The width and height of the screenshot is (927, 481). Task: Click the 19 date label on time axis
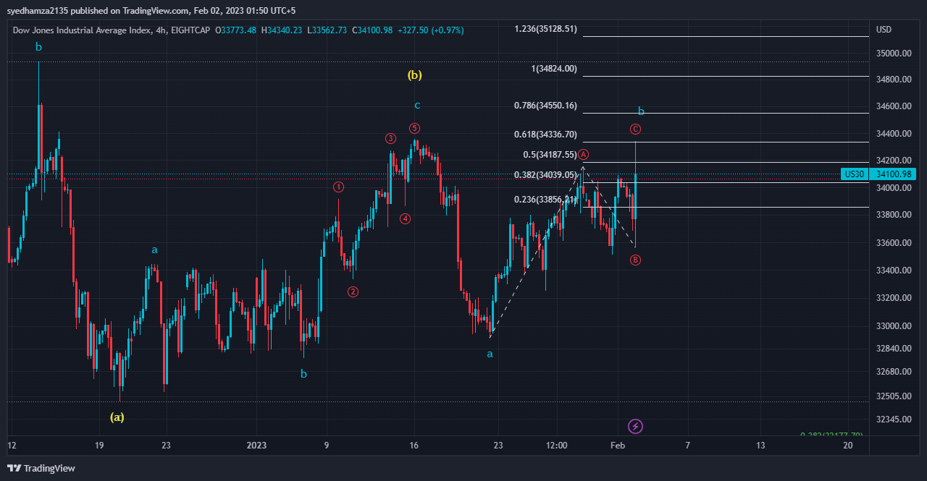pyautogui.click(x=99, y=445)
